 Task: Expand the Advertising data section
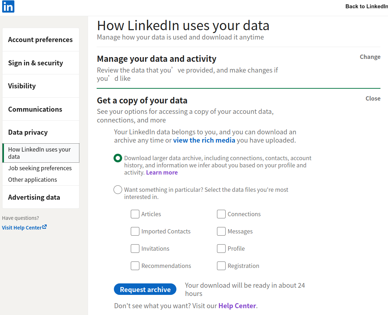click(x=34, y=197)
